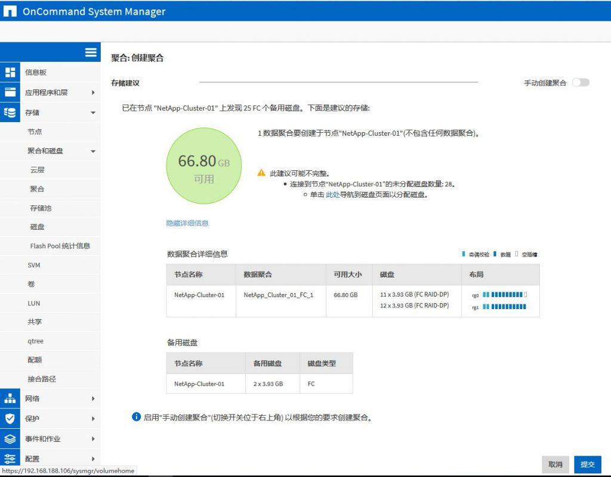Select LUN in the sidebar
611x477 pixels.
click(34, 303)
